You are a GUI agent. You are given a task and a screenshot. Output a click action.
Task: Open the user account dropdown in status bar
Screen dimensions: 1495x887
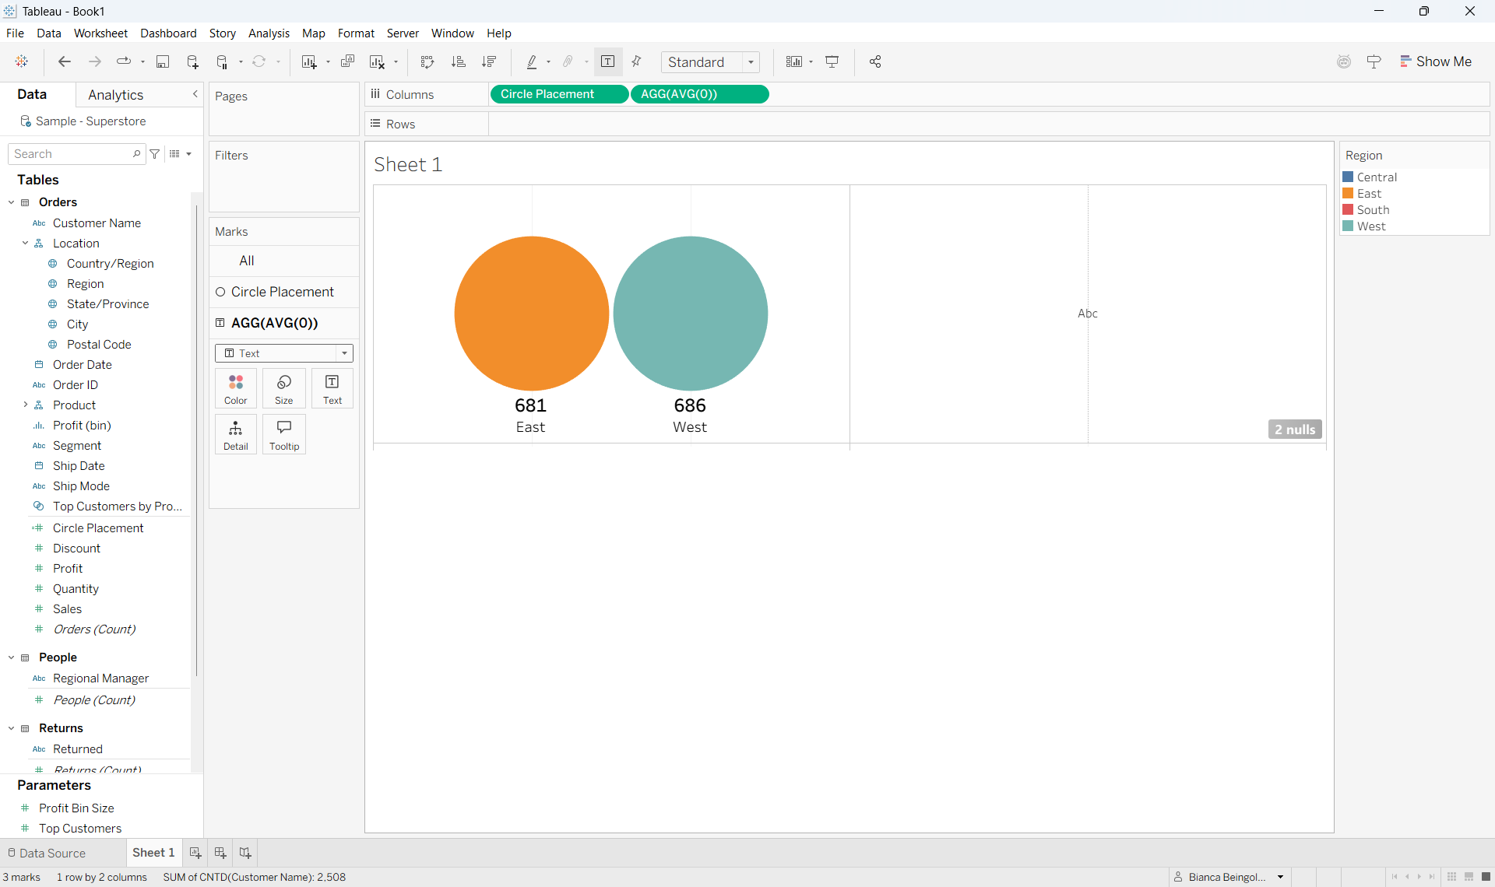[x=1280, y=877]
